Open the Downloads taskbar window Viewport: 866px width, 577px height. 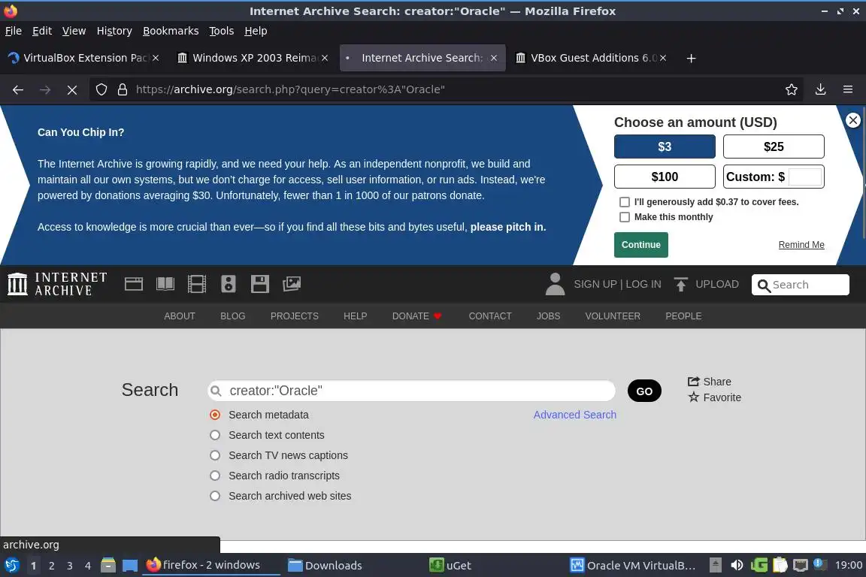tap(325, 566)
